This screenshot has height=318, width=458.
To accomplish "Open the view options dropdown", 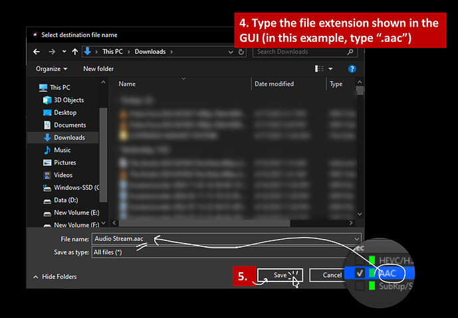I will tap(330, 68).
